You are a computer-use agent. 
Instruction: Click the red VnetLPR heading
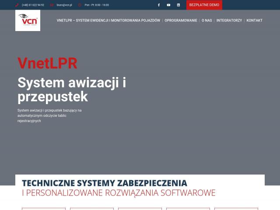[47, 63]
